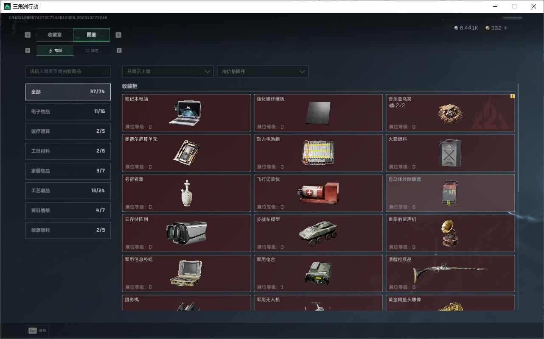Expand the 只显示上架 filter dropdown
Screen dimensions: 544x339
[168, 72]
